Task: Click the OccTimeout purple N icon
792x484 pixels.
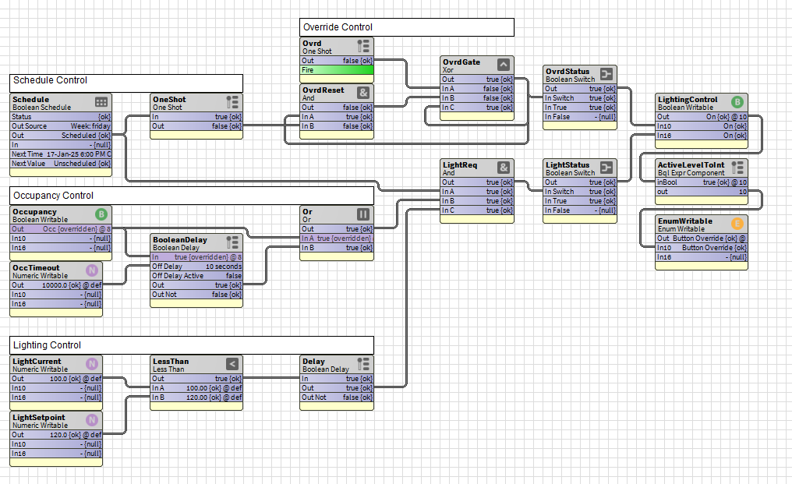Action: tap(92, 270)
